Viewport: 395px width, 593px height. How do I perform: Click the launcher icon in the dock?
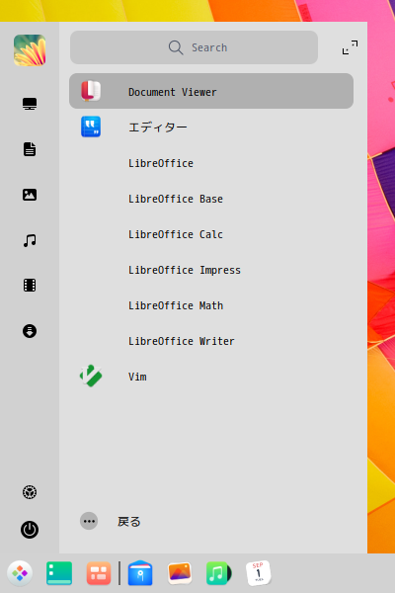pyautogui.click(x=20, y=573)
